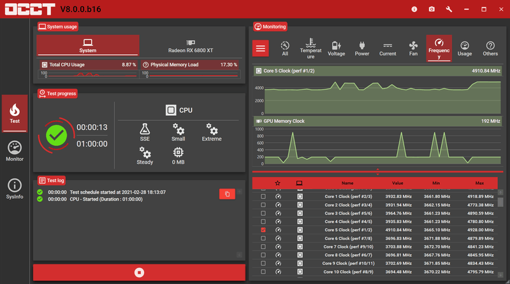Viewport: 510px width, 284px height.
Task: Select the Radeon RX 6800 XT tab
Action: click(191, 45)
